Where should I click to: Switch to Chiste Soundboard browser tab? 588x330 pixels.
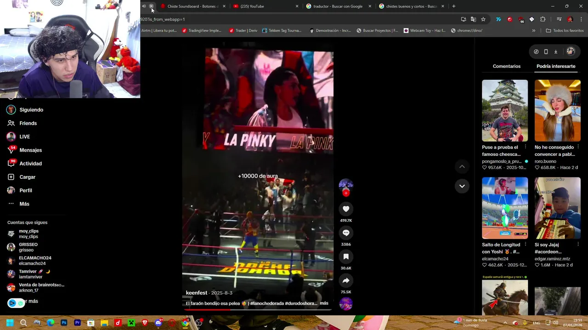pyautogui.click(x=193, y=6)
